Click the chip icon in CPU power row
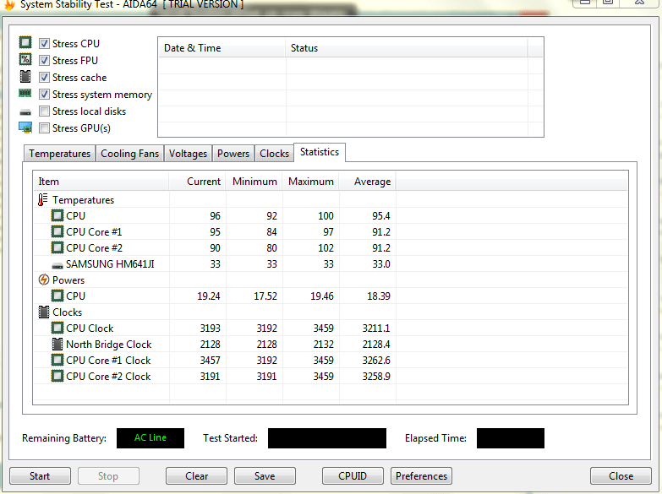662x494 pixels. point(57,296)
